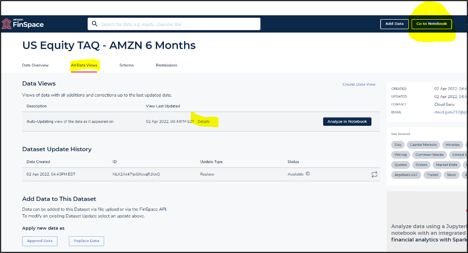Click the Replace Data button

pyautogui.click(x=86, y=241)
